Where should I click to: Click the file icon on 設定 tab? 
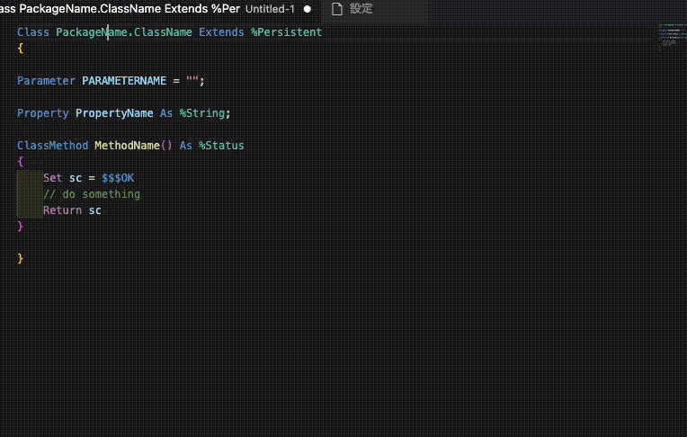coord(337,9)
